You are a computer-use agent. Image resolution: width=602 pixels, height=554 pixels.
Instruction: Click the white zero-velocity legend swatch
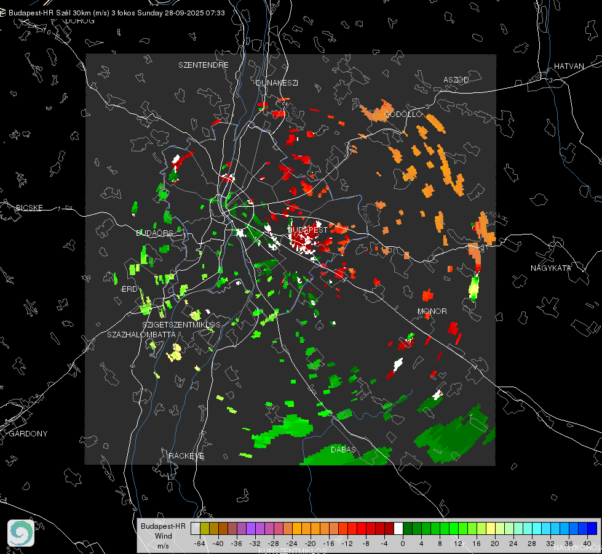click(398, 528)
